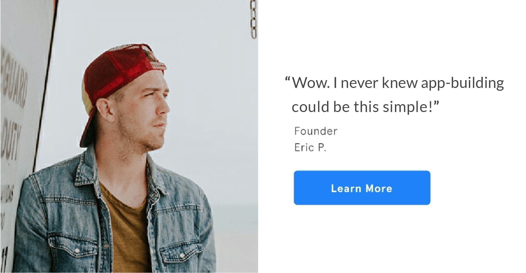
Task: Select the testimonial photo of the man
Action: 129,136
